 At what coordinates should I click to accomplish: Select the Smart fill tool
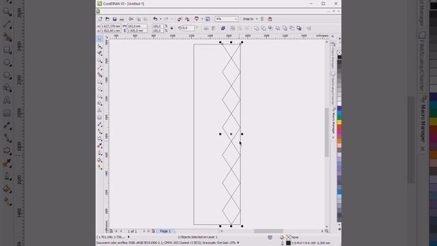click(x=100, y=74)
